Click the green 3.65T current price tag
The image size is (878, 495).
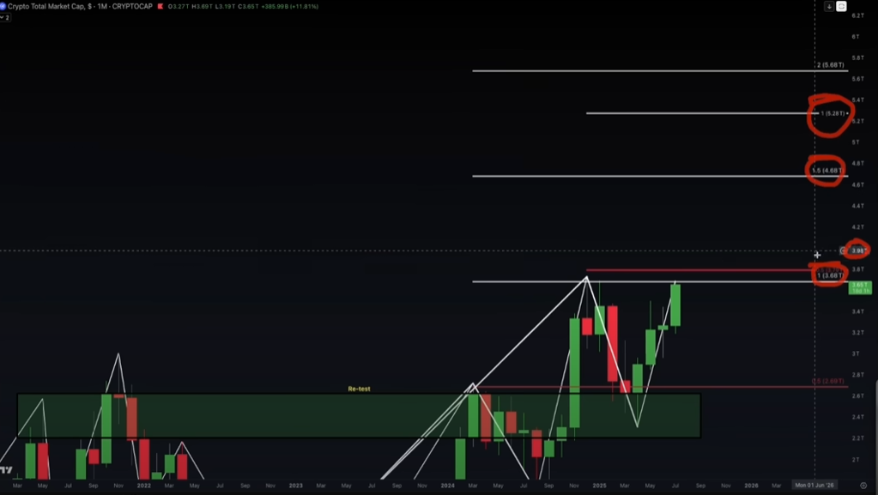click(860, 287)
